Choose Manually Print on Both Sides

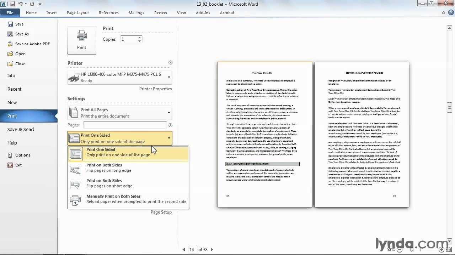pos(128,201)
